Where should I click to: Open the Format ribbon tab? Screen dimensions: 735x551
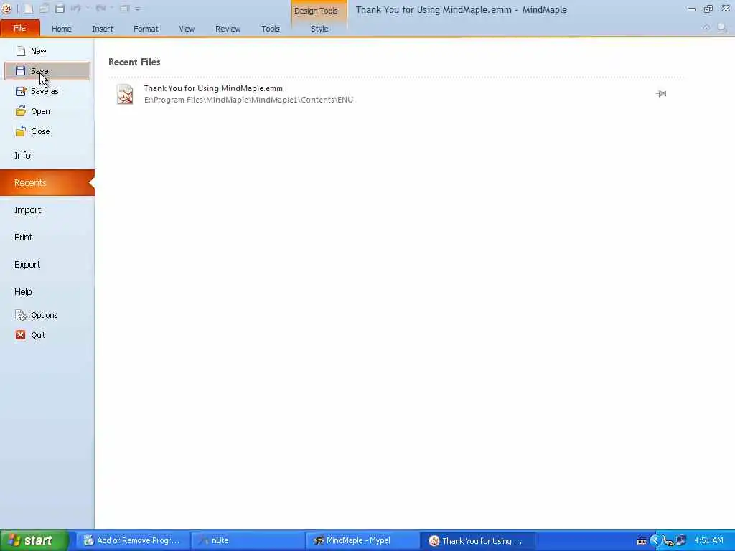coord(146,29)
